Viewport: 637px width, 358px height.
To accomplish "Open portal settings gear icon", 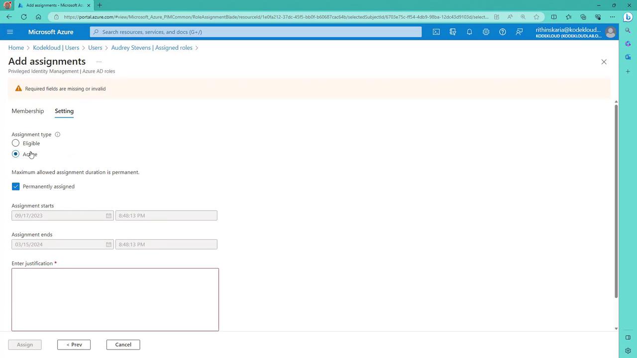I will tap(486, 32).
